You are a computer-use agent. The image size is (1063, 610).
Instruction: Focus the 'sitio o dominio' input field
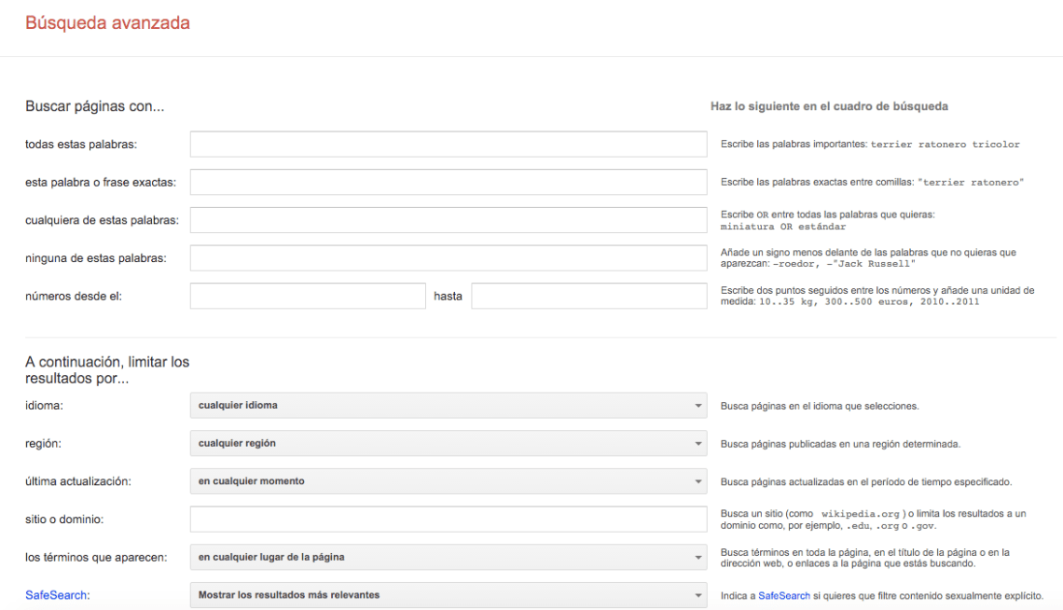tap(448, 520)
